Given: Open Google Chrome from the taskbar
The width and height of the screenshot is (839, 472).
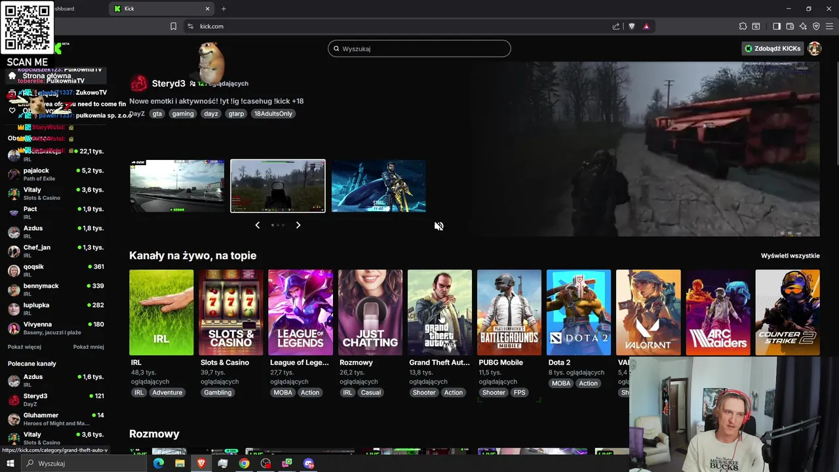Looking at the screenshot, I should pos(244,463).
